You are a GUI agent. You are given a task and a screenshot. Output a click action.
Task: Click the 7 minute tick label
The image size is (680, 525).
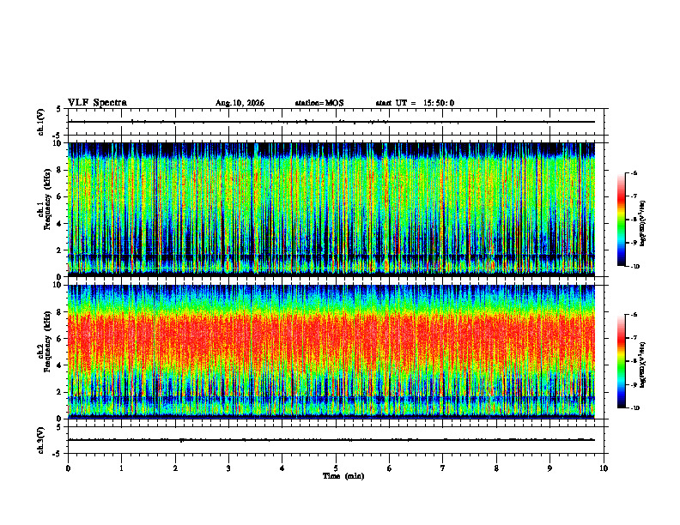click(x=443, y=468)
